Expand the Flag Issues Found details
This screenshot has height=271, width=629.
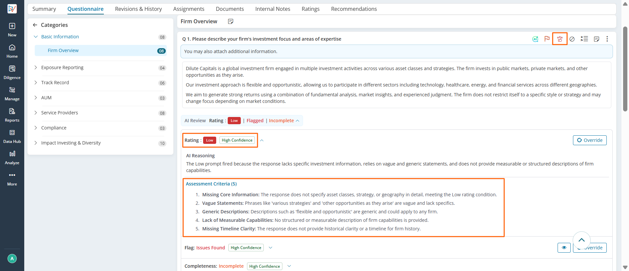[x=271, y=248]
